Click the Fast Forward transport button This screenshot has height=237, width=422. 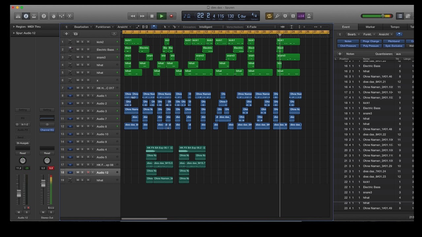142,16
